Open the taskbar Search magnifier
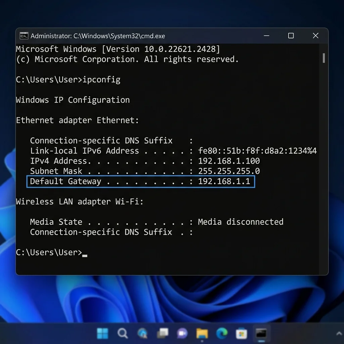The width and height of the screenshot is (344, 344). pyautogui.click(x=122, y=334)
